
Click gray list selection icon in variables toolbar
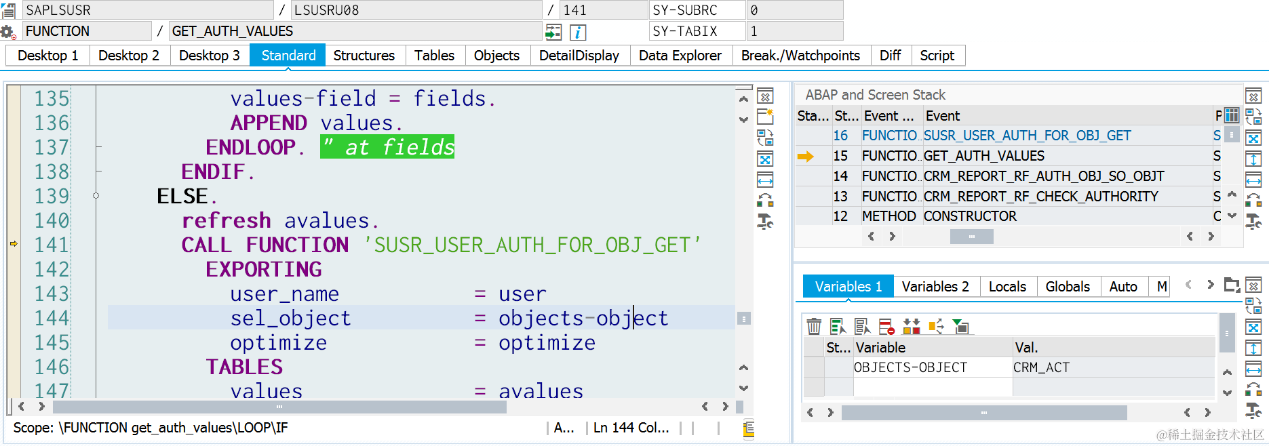[x=862, y=327]
